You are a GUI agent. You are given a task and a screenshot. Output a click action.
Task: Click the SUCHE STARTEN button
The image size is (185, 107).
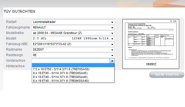[167, 75]
